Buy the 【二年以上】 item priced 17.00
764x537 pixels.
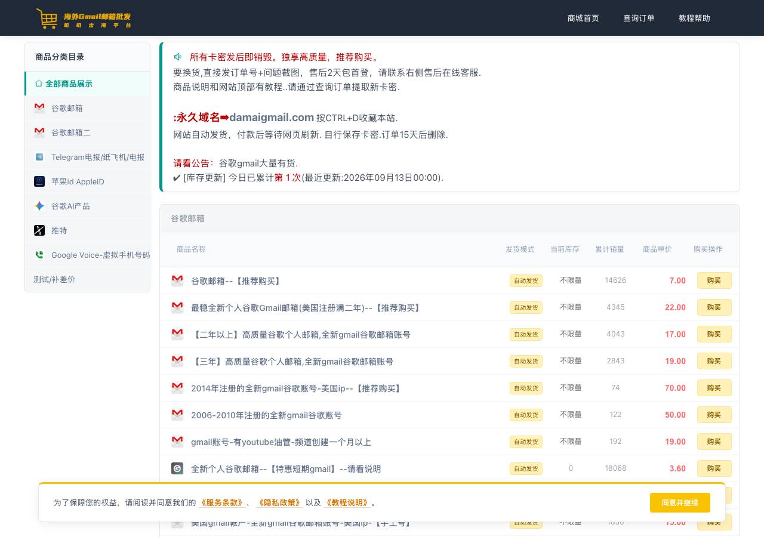tap(714, 334)
